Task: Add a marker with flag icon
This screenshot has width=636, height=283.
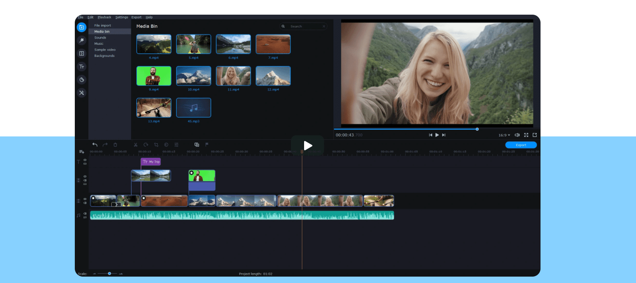Action: tap(207, 145)
